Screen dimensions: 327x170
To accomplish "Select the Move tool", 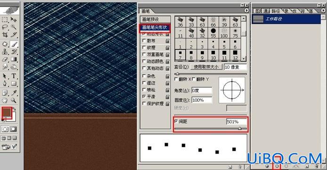I will 14,20.
